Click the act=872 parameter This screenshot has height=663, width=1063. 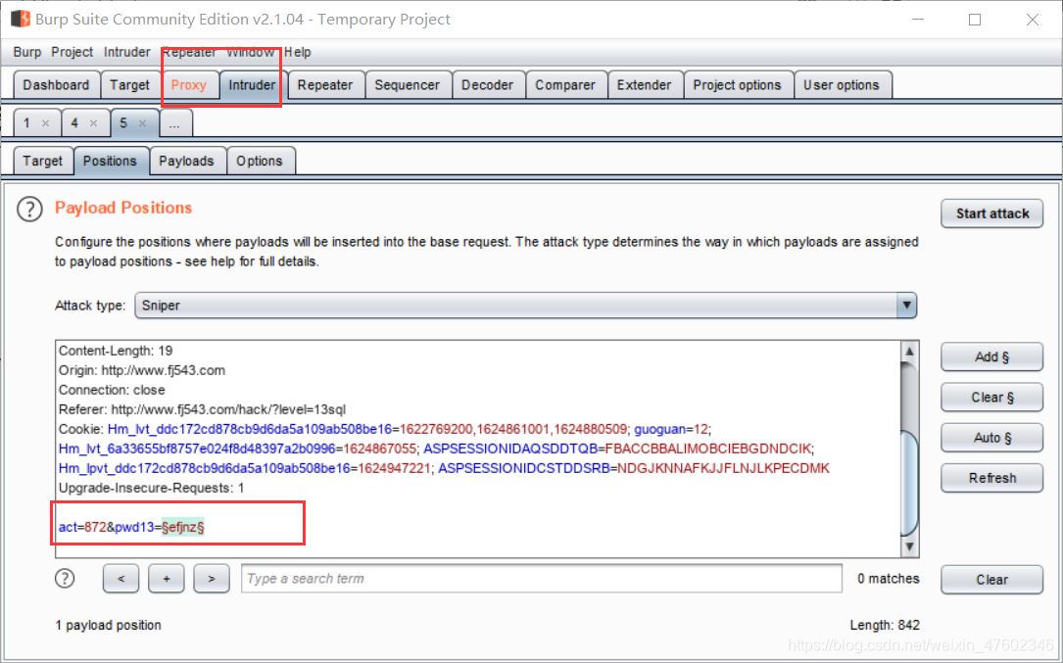(82, 527)
